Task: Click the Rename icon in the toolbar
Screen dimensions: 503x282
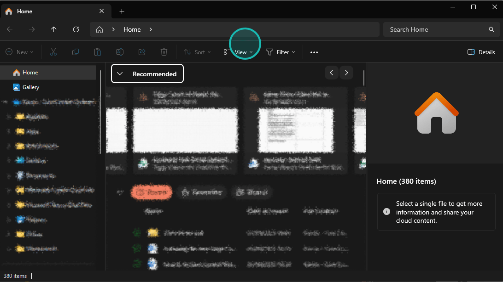Action: click(120, 52)
